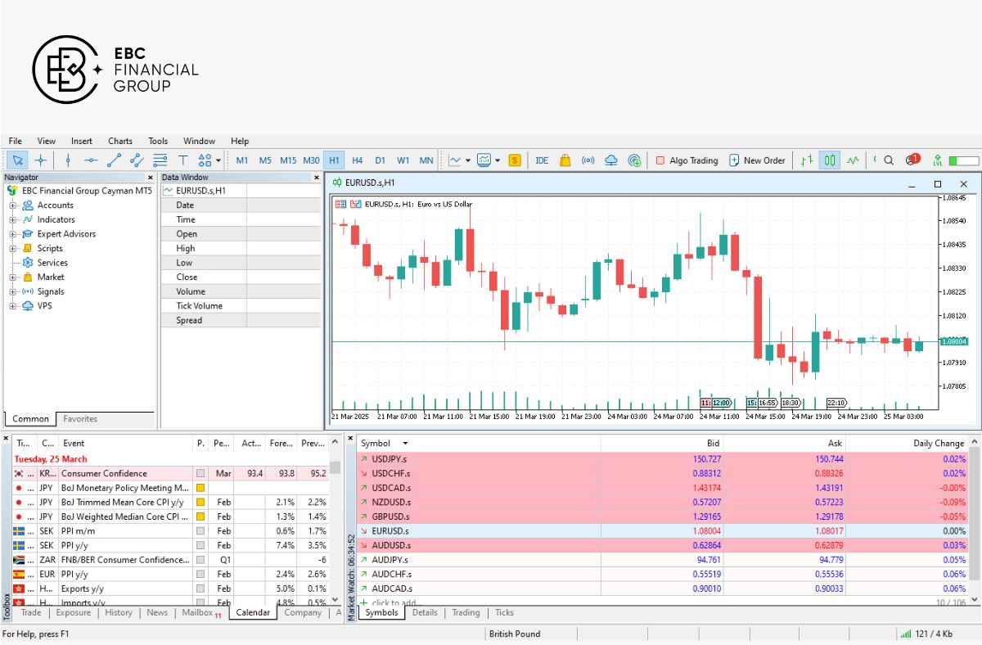Create a New Order

tap(757, 160)
